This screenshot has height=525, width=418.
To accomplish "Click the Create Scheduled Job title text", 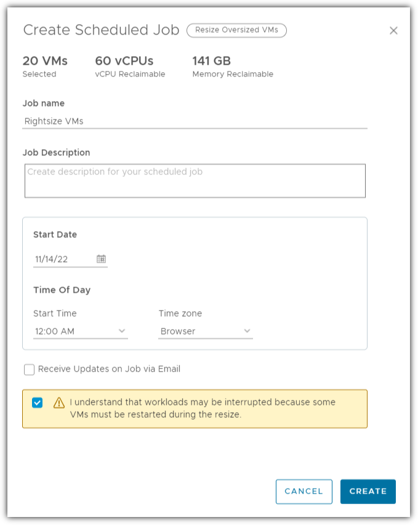I will (x=101, y=30).
